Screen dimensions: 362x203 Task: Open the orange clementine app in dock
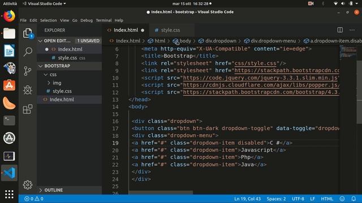pos(9,103)
